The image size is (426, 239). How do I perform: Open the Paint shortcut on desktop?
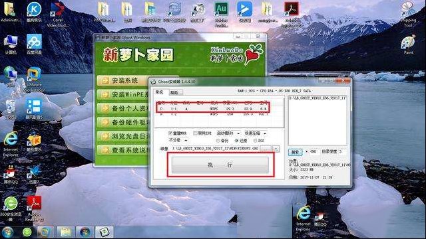pyautogui.click(x=408, y=44)
